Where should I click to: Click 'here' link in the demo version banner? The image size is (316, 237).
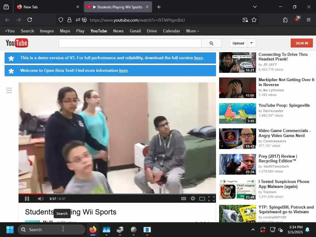(198, 58)
